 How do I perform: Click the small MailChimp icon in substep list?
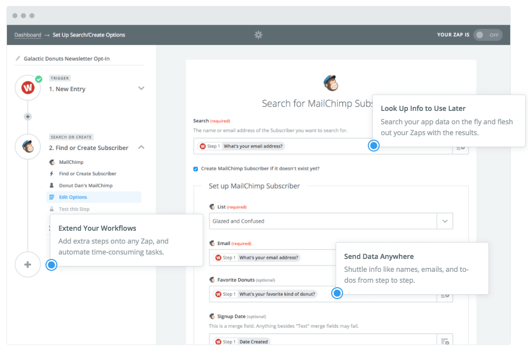[52, 162]
